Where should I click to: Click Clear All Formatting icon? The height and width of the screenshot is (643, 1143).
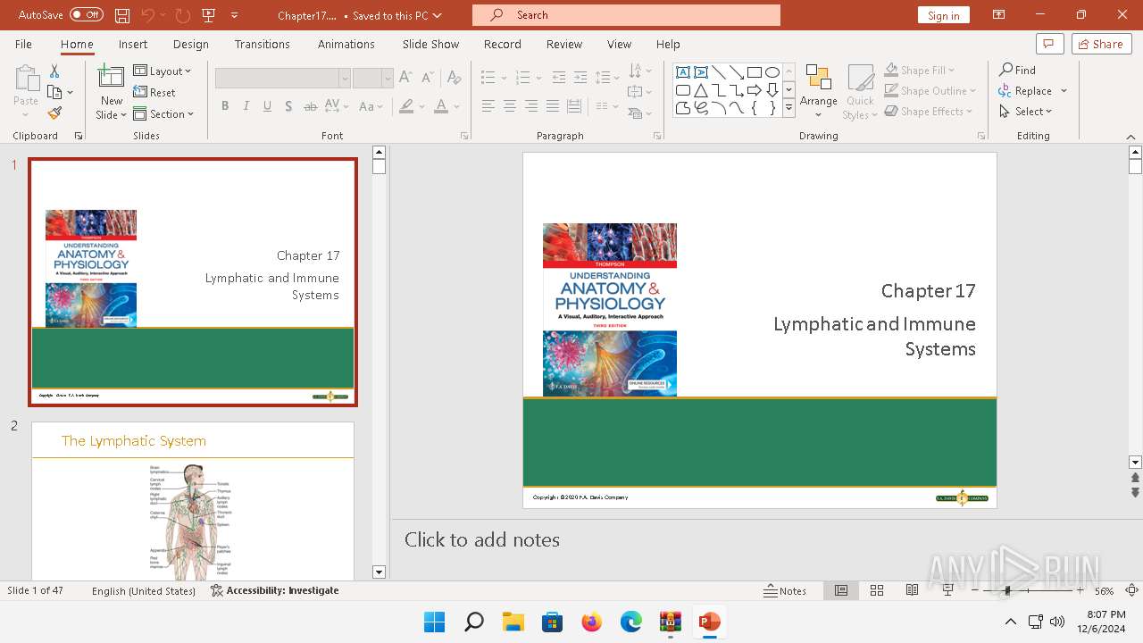[x=455, y=78]
